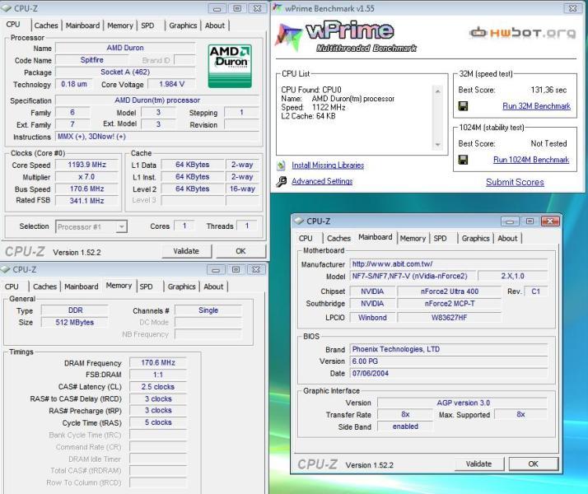Viewport: 588px width, 494px height.
Task: Click the Manufacturer field http://www.abit.com.tw/
Action: click(449, 264)
